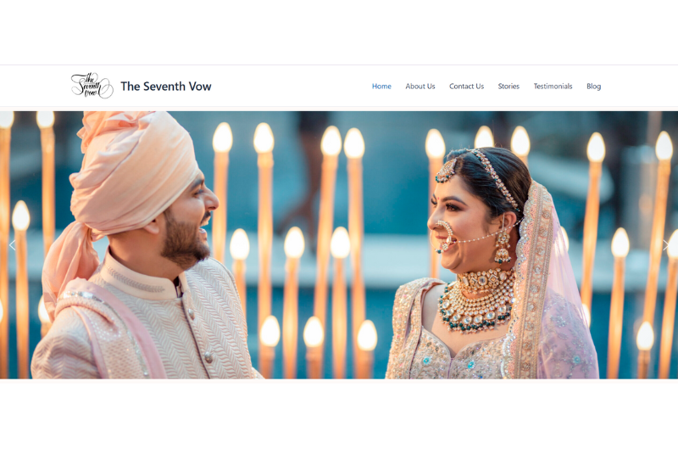Show previous slide with left chevron
Viewport: 678px width, 454px height.
[x=12, y=245]
